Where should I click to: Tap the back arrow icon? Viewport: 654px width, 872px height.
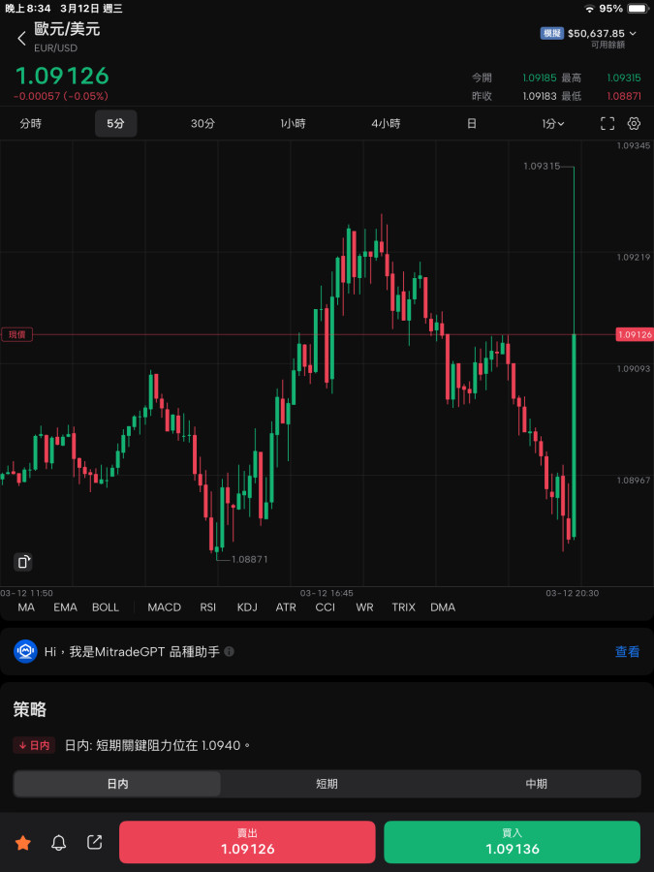pos(21,39)
